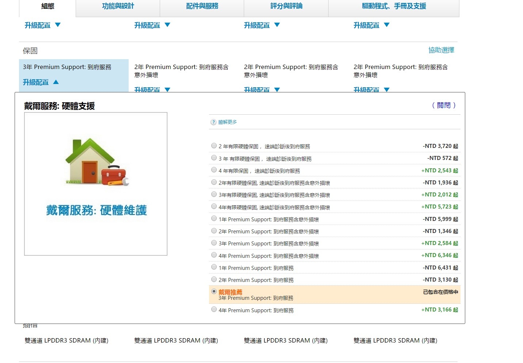Screen dimensions: 523x363
Task: Select 2年 Premium Support 到府服務含意外損壞
Action: pyautogui.click(x=214, y=231)
